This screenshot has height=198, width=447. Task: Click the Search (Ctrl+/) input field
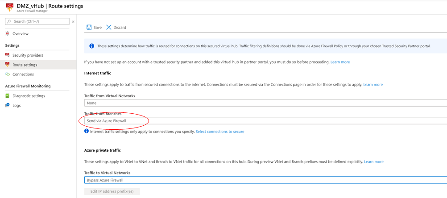(37, 22)
